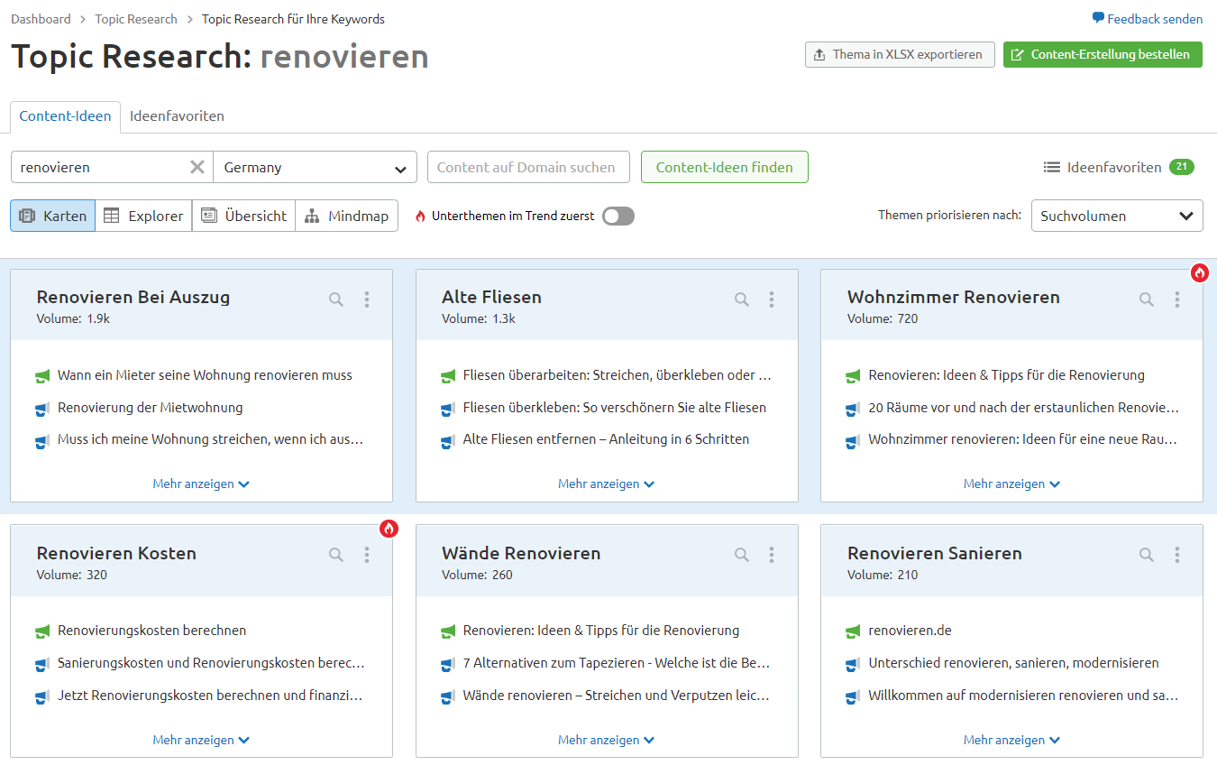Open the Germany country dropdown
1217x765 pixels.
(315, 167)
